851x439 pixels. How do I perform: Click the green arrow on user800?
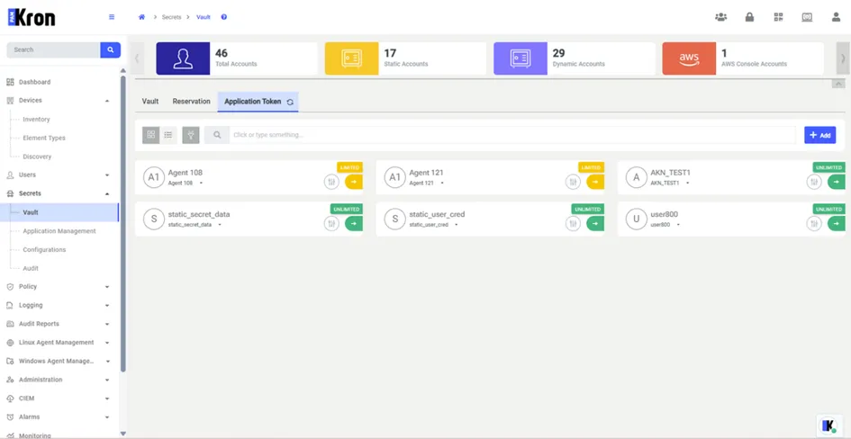(837, 223)
